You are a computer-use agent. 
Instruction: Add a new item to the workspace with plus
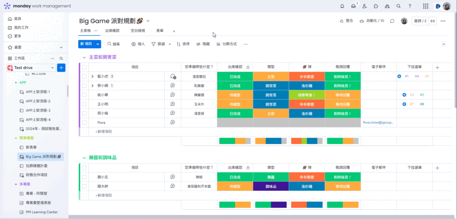[61, 68]
